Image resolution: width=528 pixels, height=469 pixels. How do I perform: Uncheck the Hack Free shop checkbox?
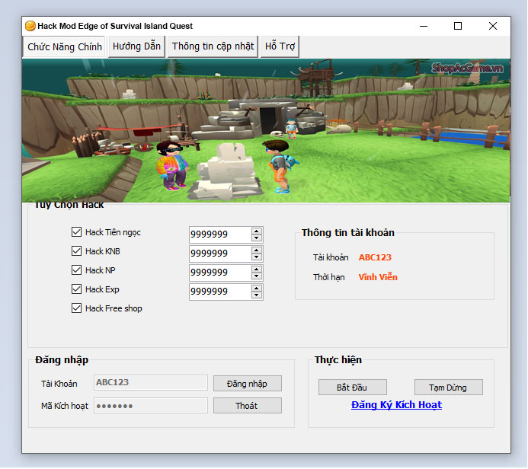76,308
